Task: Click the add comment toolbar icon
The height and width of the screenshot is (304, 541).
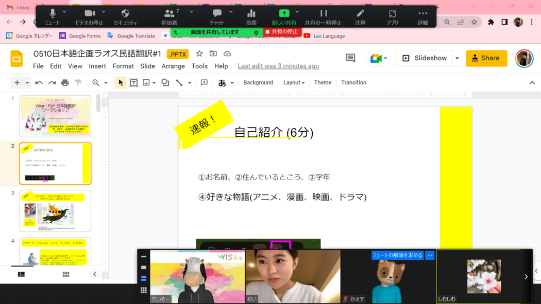Action: [204, 83]
